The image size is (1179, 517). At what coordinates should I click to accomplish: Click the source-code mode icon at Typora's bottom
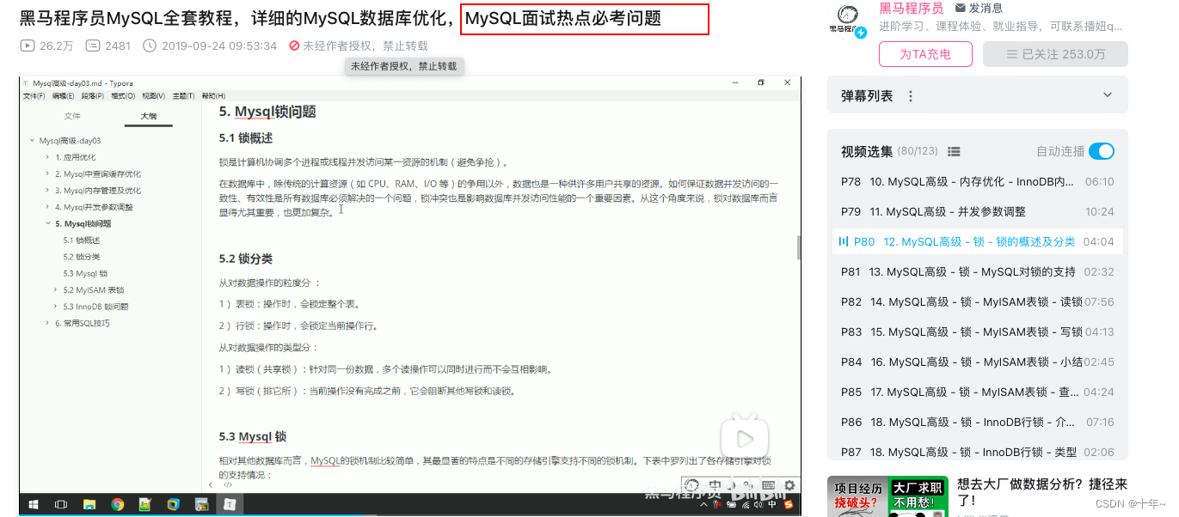pos(228,485)
